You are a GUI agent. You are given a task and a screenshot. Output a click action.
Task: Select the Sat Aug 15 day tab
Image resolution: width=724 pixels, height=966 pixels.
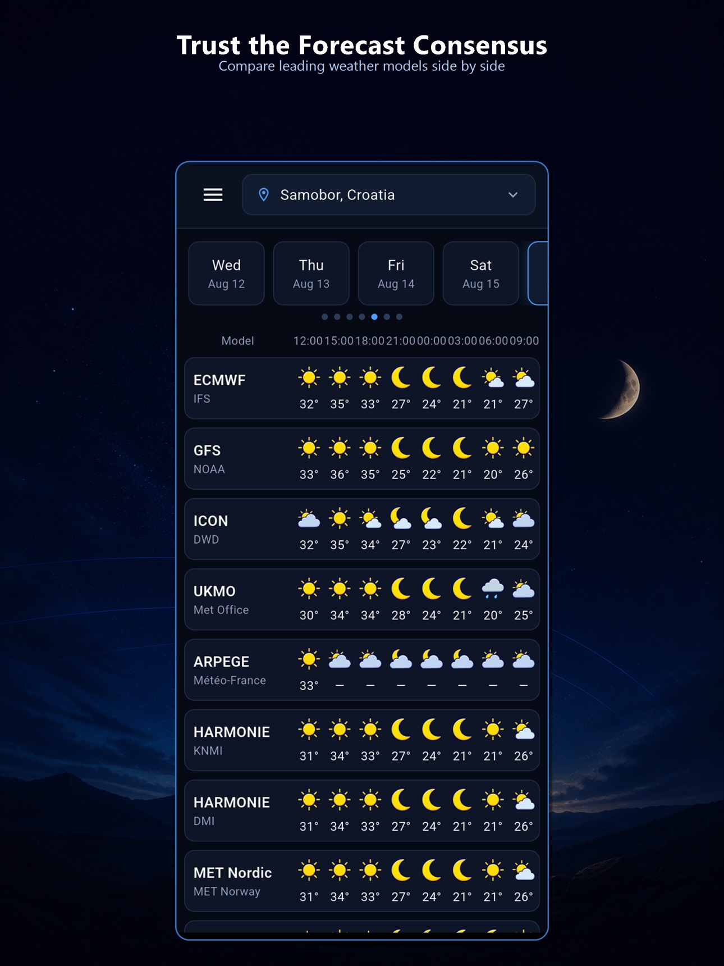pyautogui.click(x=480, y=274)
